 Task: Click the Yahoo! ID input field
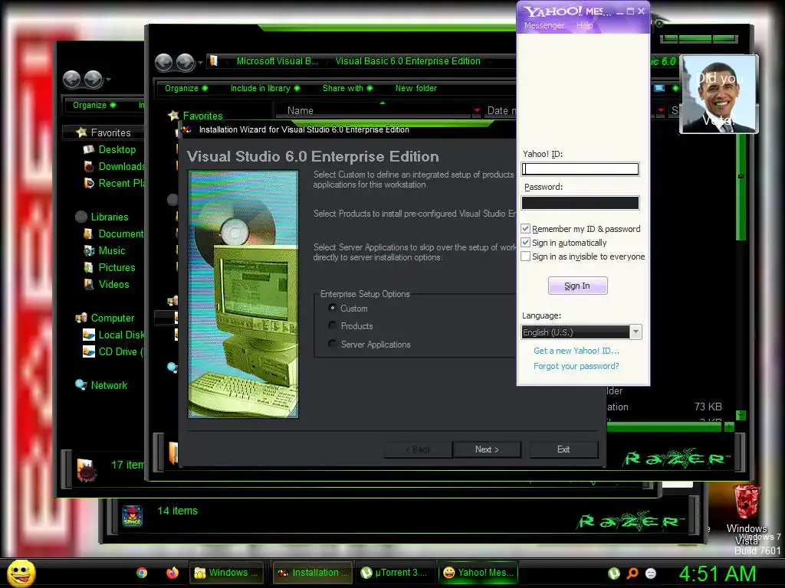coord(580,169)
